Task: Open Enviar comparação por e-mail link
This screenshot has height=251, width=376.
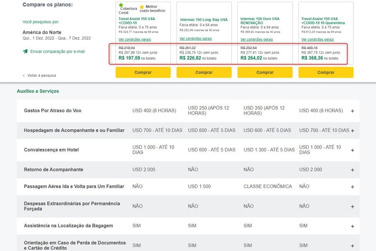Action: 57,51
